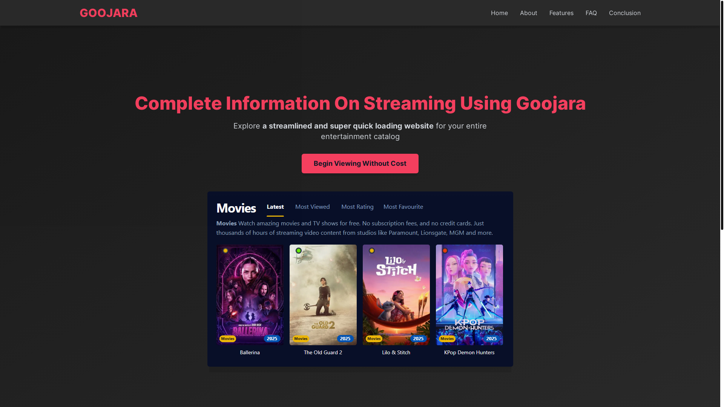Switch to Most Favourite tab
The image size is (724, 407).
pyautogui.click(x=403, y=207)
